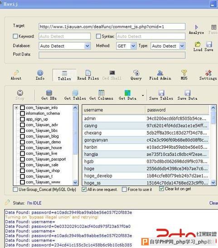Open the MD5 cracker tool
This screenshot has height=248, width=218.
[x=184, y=75]
